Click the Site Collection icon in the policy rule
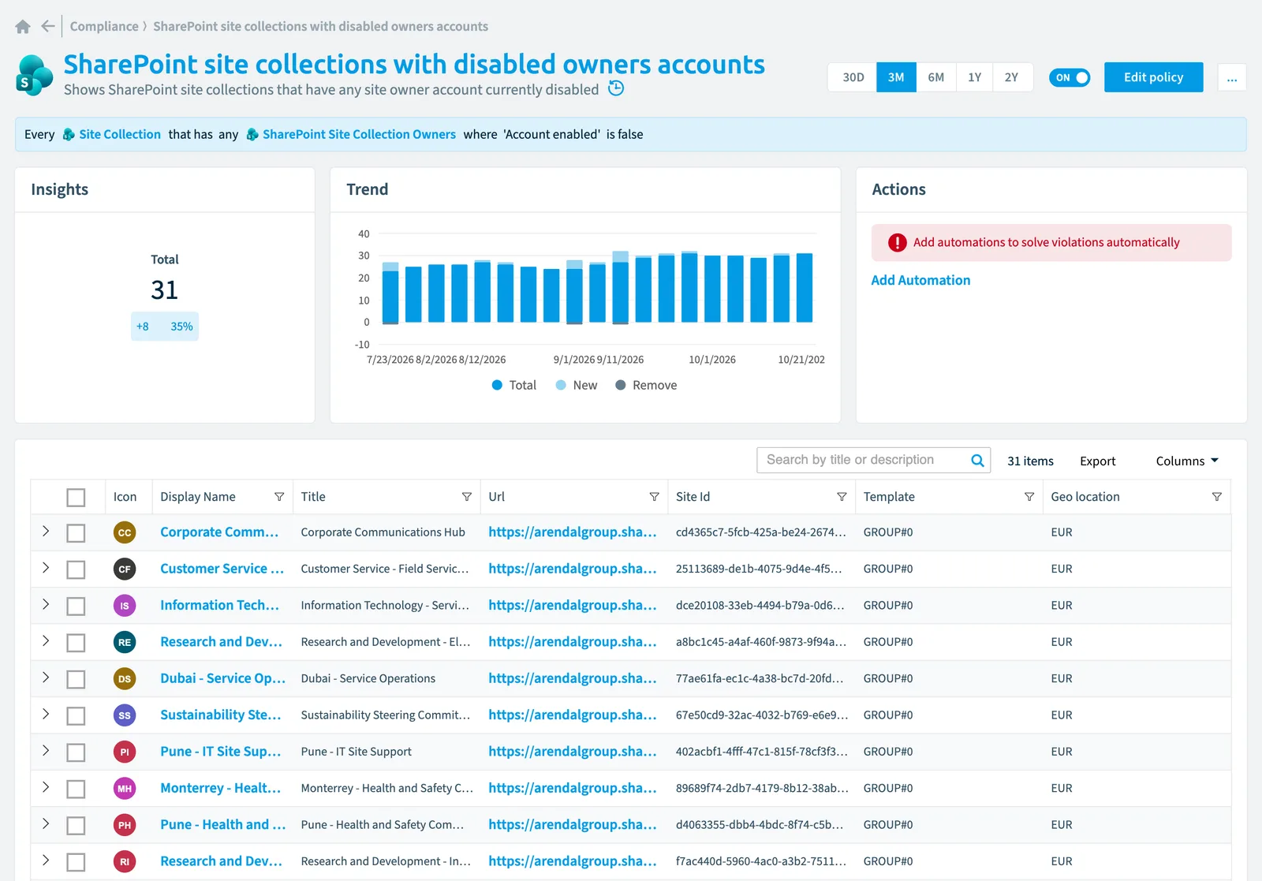 tap(69, 135)
